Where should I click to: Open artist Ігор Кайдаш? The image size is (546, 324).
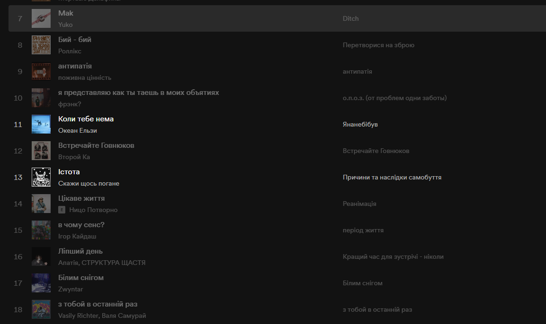pyautogui.click(x=77, y=236)
